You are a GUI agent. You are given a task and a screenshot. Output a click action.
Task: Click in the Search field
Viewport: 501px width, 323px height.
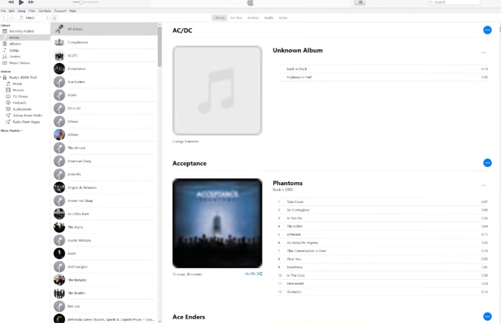(454, 2)
